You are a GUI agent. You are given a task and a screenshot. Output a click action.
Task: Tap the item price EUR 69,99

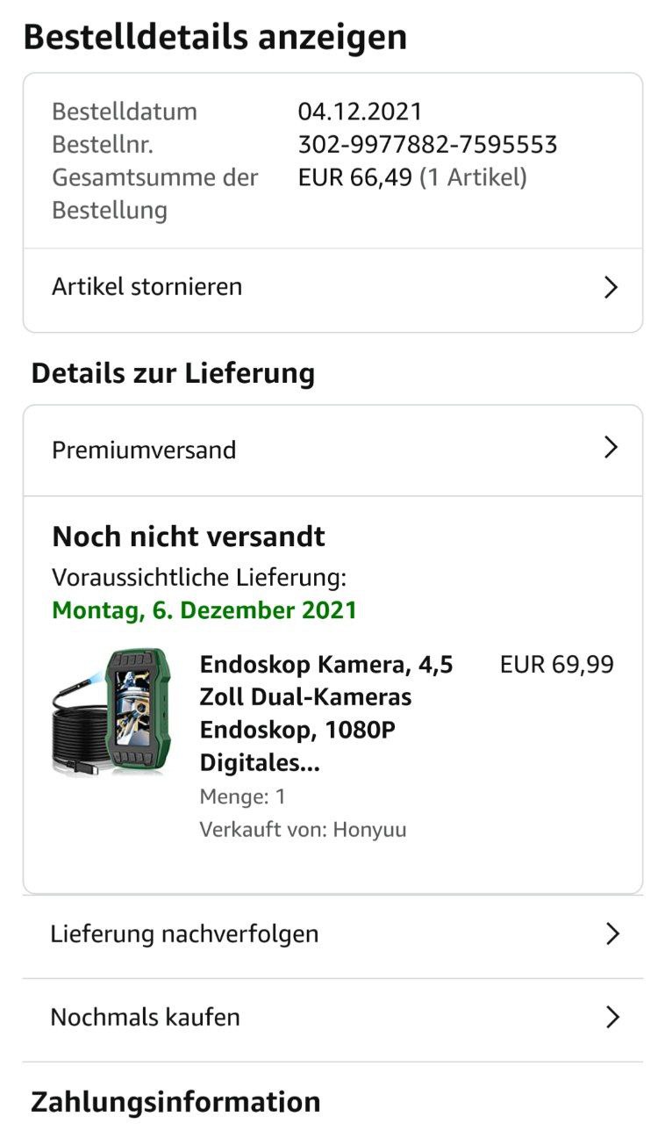(556, 664)
